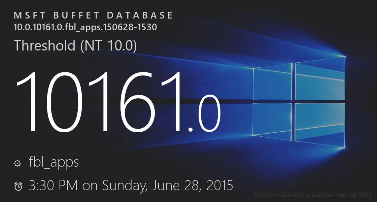
Task: Click the Windows logo graphic
Action: pyautogui.click(x=299, y=102)
